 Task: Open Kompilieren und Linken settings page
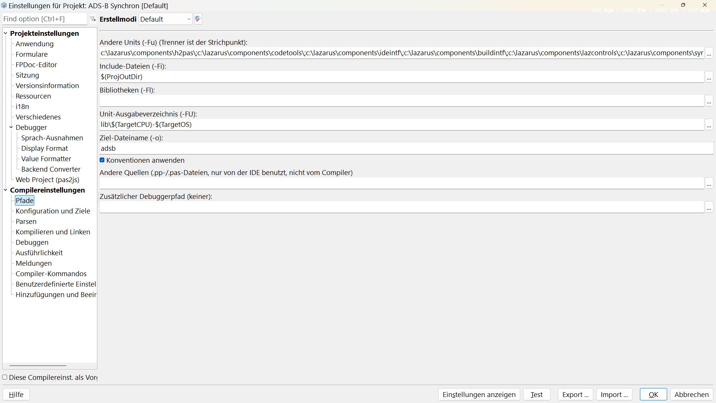[53, 232]
